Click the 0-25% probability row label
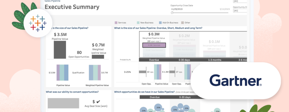The width and height of the screenshot is (289, 112). point(127,72)
